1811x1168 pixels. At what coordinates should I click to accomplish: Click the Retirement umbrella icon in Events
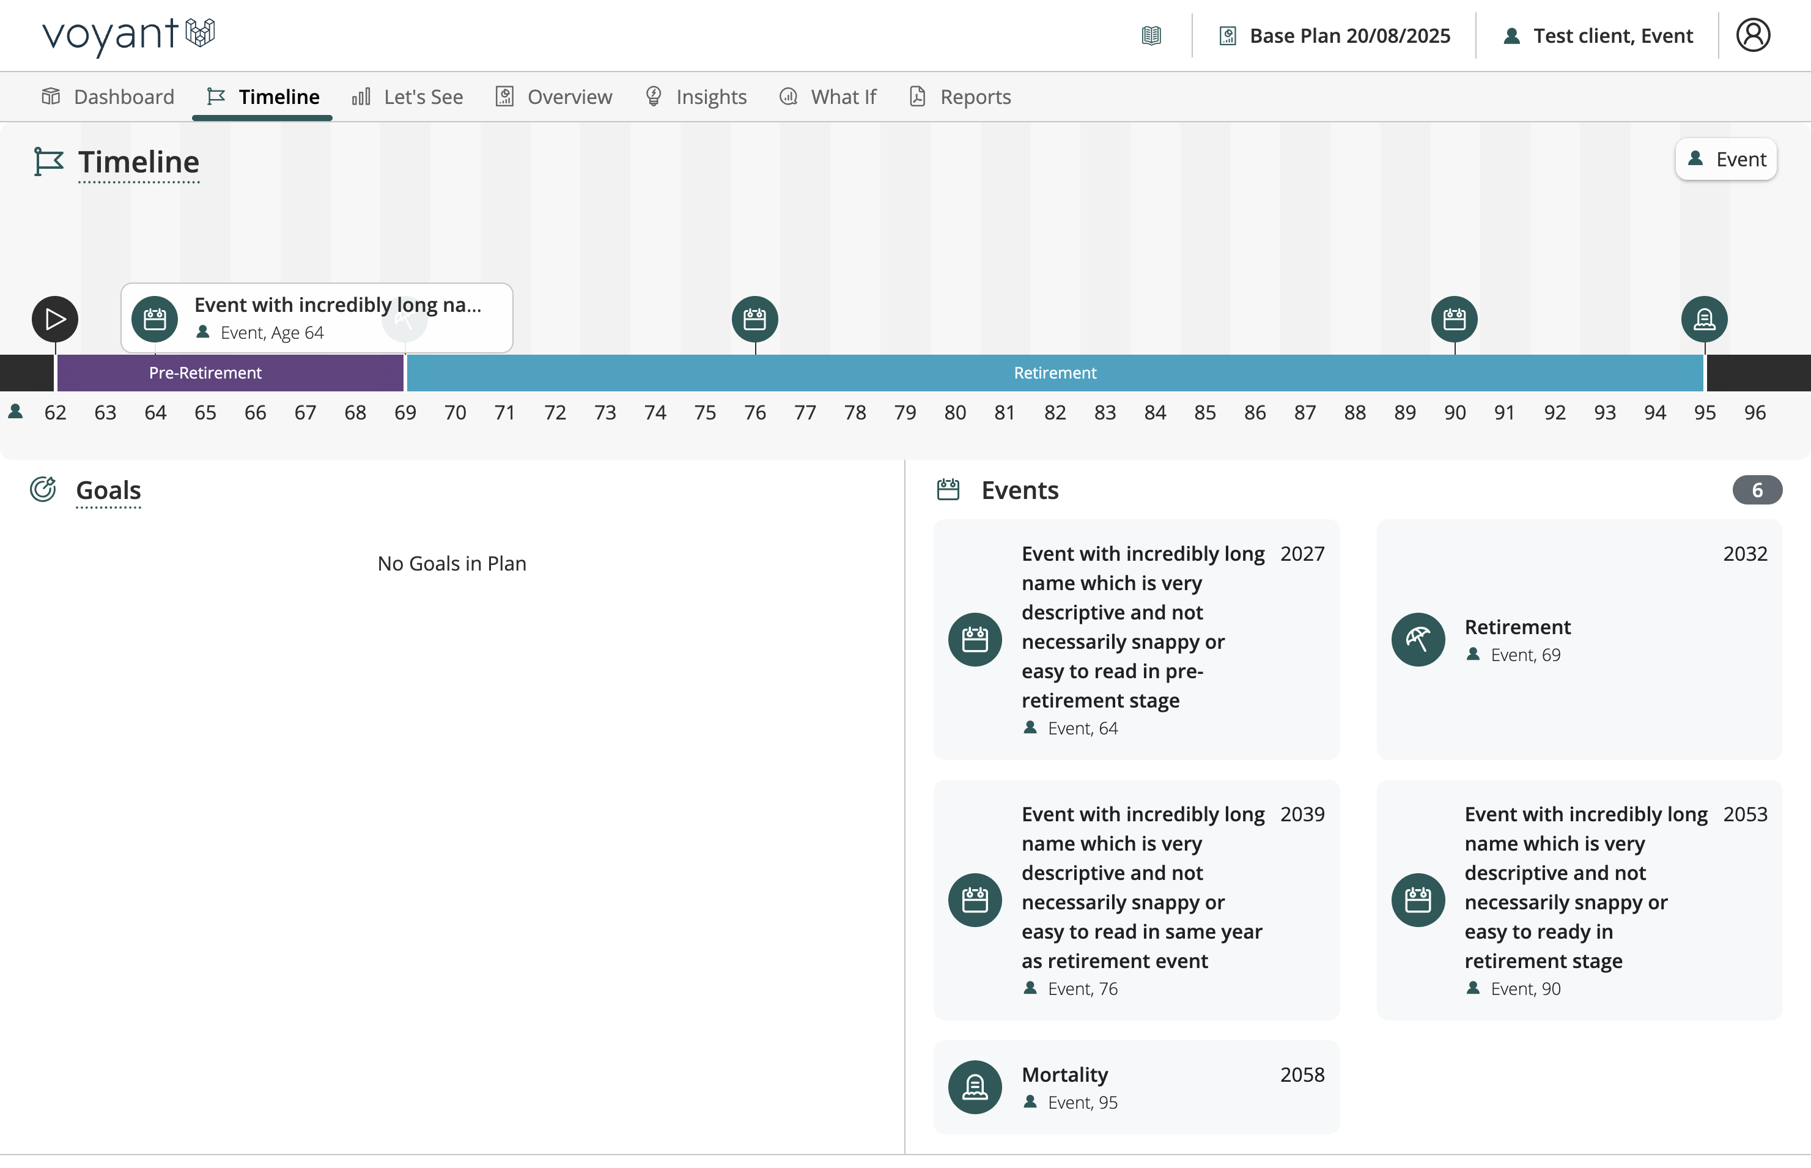coord(1417,640)
